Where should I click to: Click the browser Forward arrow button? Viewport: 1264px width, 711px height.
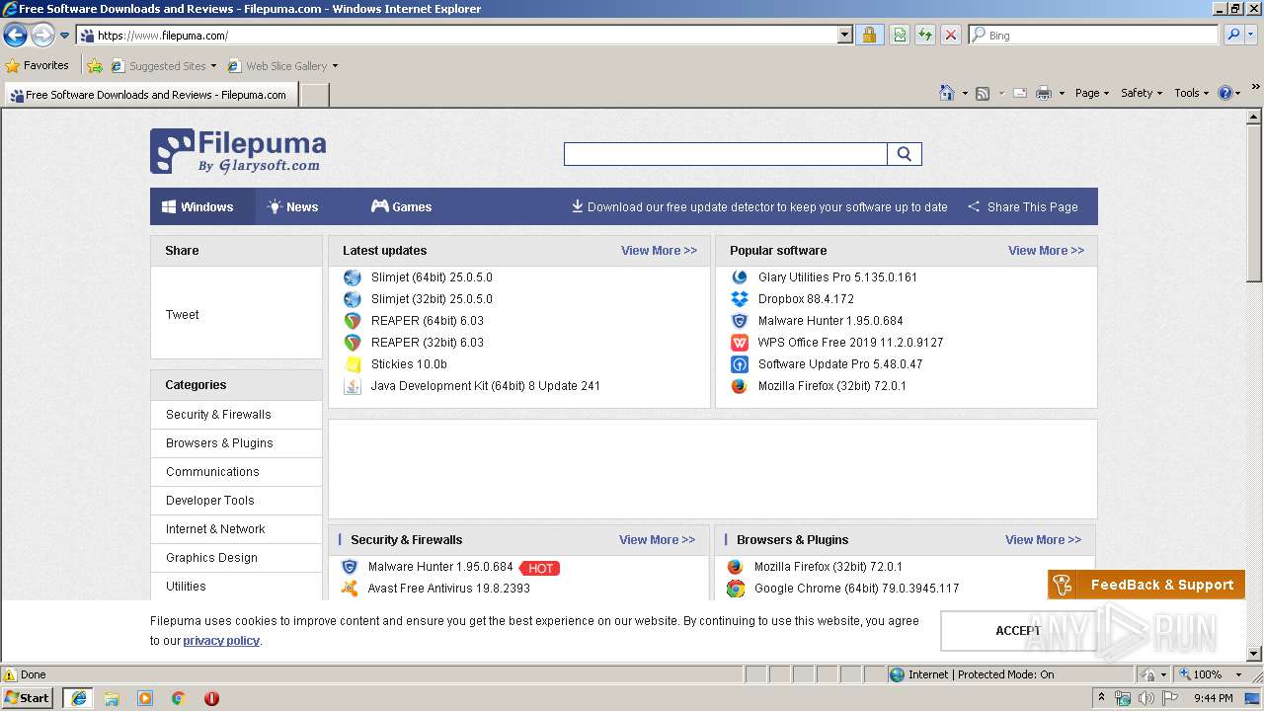41,36
